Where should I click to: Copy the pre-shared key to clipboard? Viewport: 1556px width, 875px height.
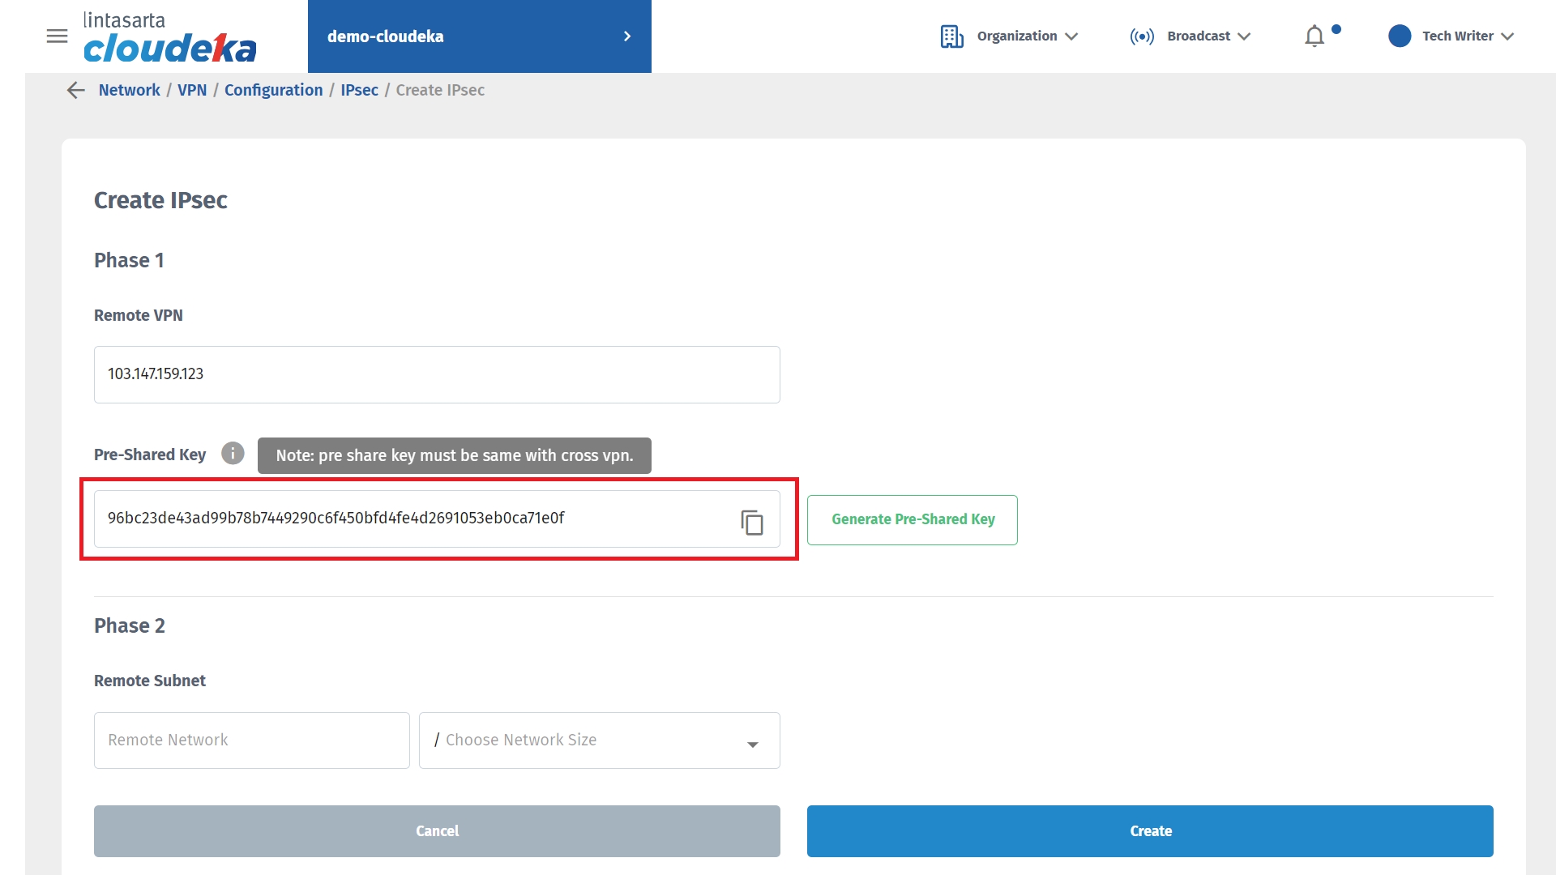tap(751, 522)
